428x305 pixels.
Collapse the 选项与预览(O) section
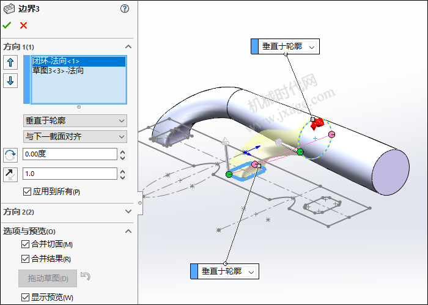[x=128, y=231]
